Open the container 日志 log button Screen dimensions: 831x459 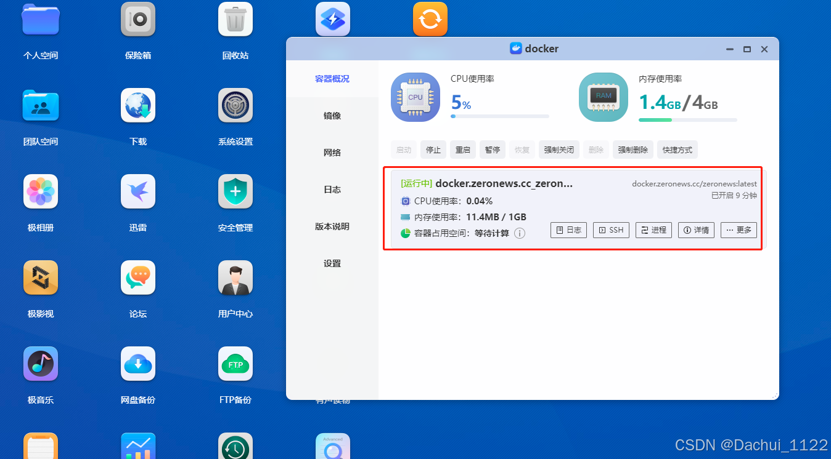[x=568, y=230]
